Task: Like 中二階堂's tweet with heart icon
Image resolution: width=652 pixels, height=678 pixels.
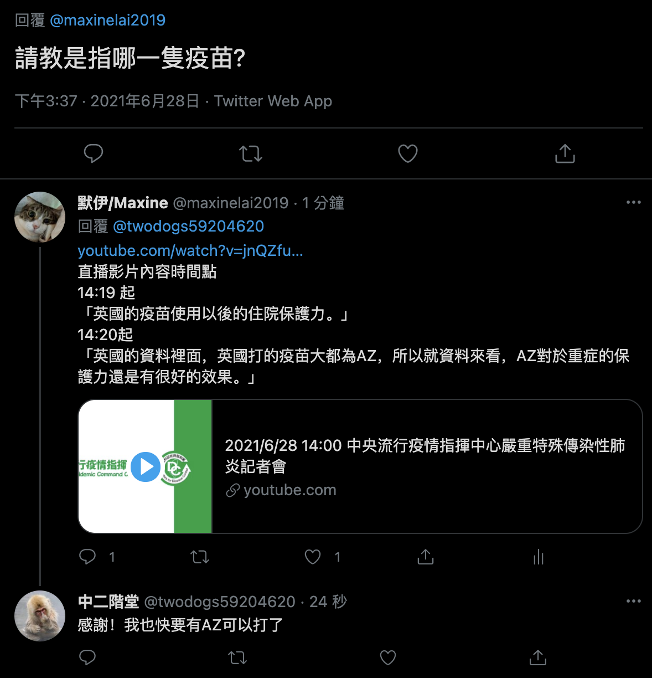Action: tap(388, 658)
